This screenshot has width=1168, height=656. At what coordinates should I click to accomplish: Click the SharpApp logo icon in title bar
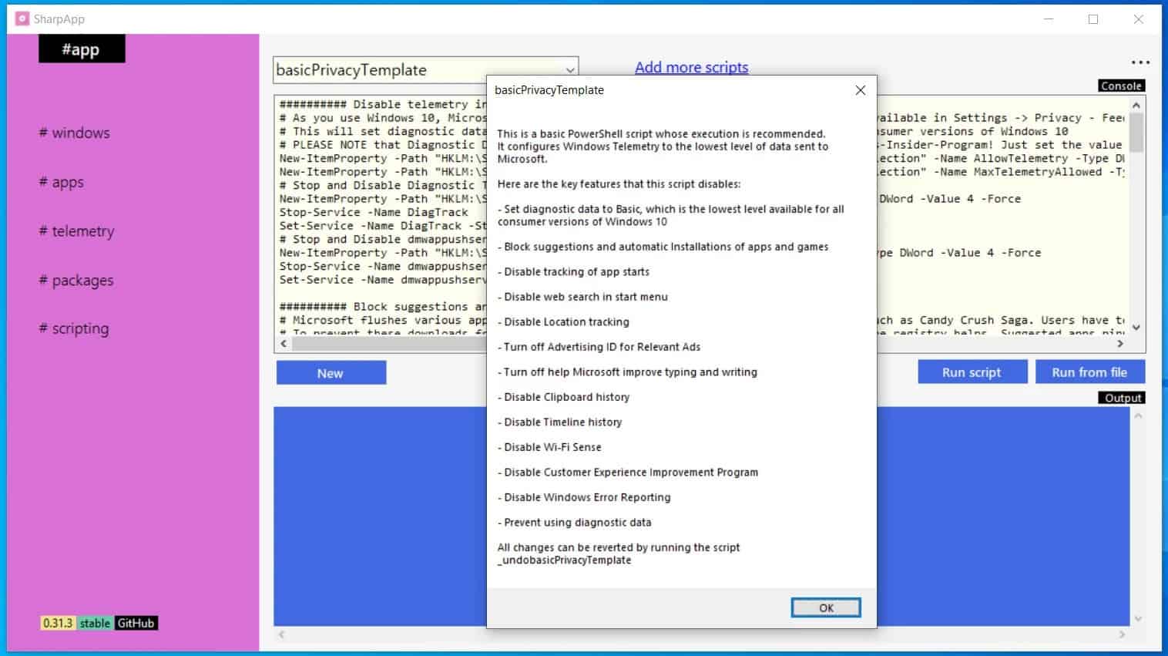pos(22,19)
